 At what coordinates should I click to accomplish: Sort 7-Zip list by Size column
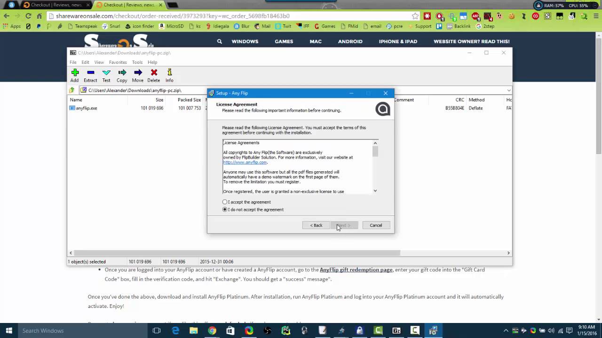[159, 100]
